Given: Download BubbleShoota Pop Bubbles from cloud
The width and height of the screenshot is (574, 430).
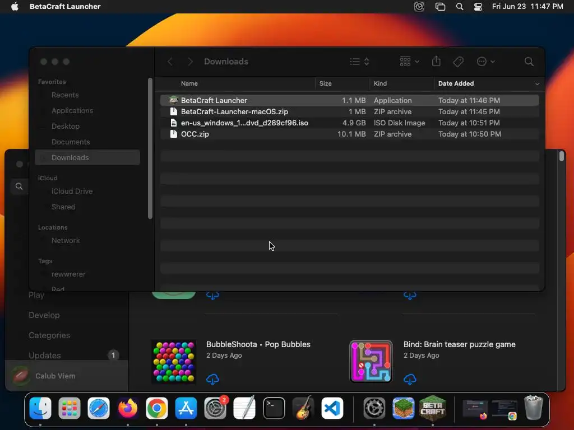Looking at the screenshot, I should pyautogui.click(x=212, y=379).
